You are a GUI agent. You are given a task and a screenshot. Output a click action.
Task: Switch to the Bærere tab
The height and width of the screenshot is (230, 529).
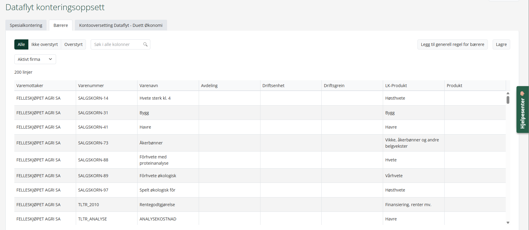coord(61,25)
